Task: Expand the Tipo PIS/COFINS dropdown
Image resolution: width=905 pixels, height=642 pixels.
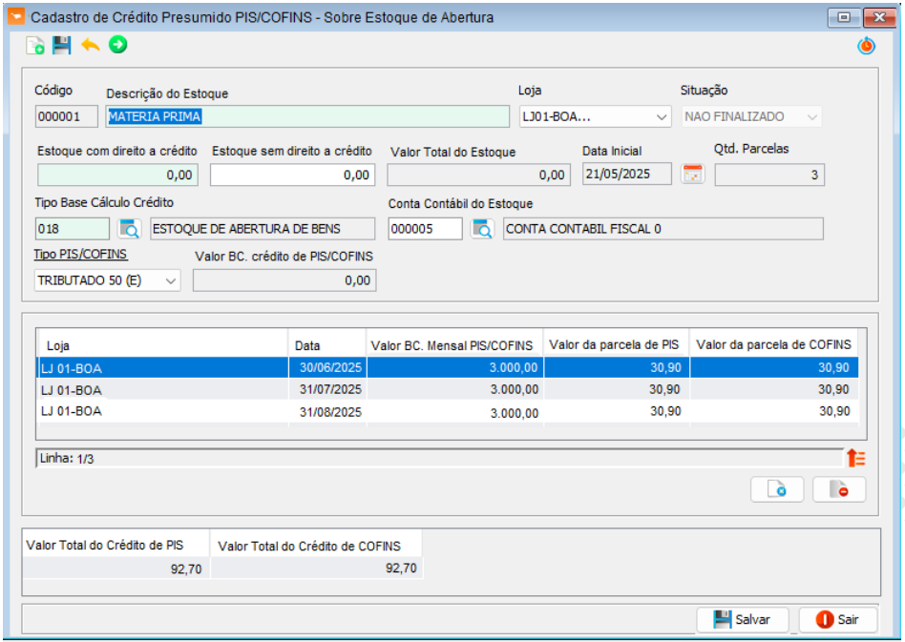Action: (x=171, y=280)
